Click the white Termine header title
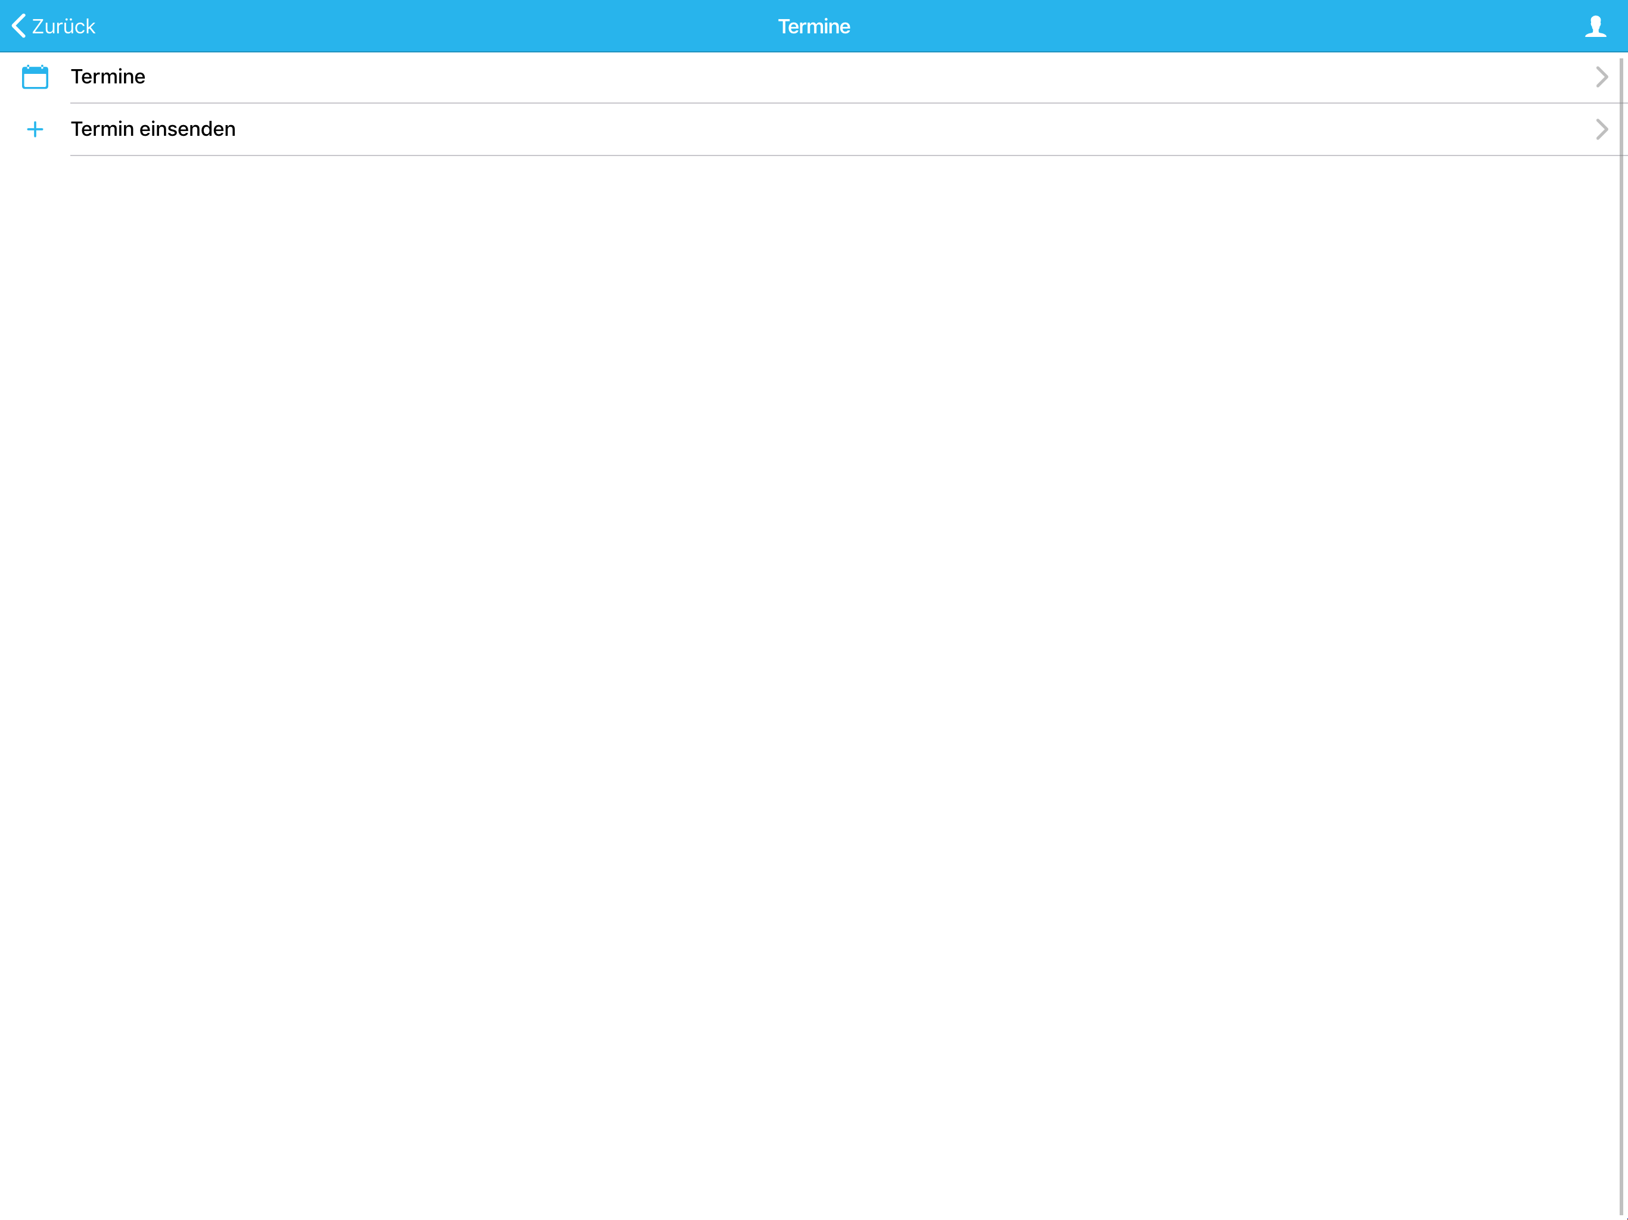Screen dimensions: 1628x1220 [814, 26]
